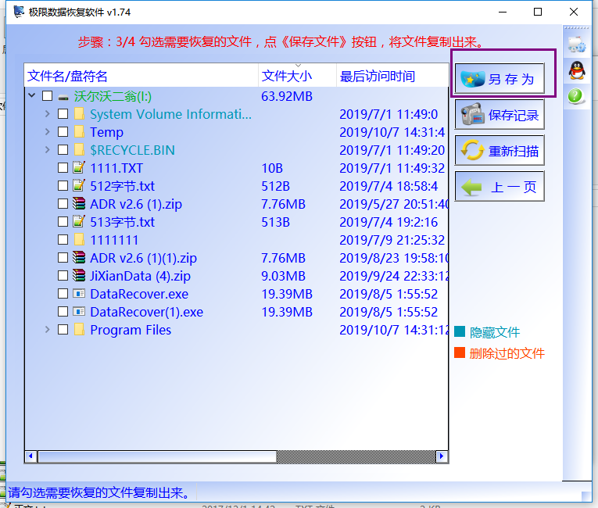Check the System Volume Information checkbox
Screen dimensions: 598x508
click(63, 113)
